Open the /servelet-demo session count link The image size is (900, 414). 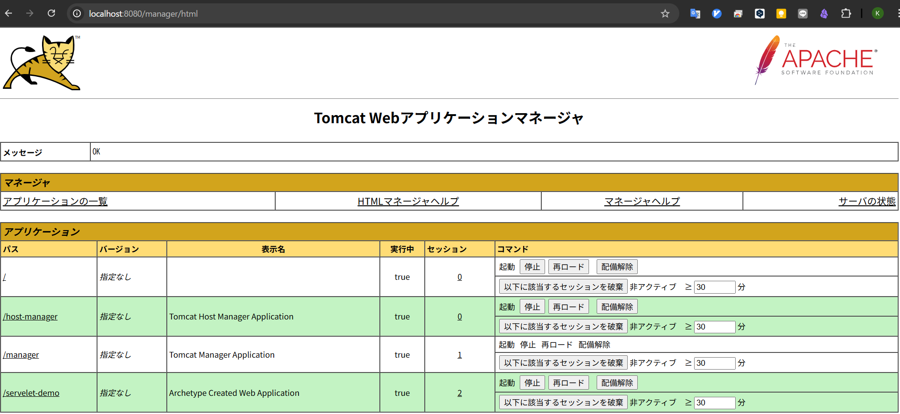click(460, 393)
